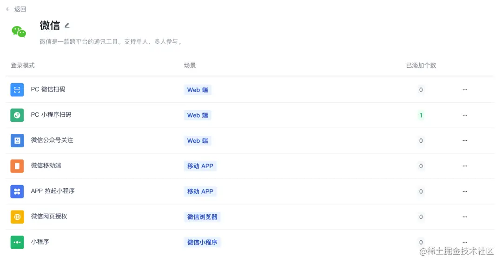
Task: Open more options for PC 小程序扫码
Action: tap(465, 115)
